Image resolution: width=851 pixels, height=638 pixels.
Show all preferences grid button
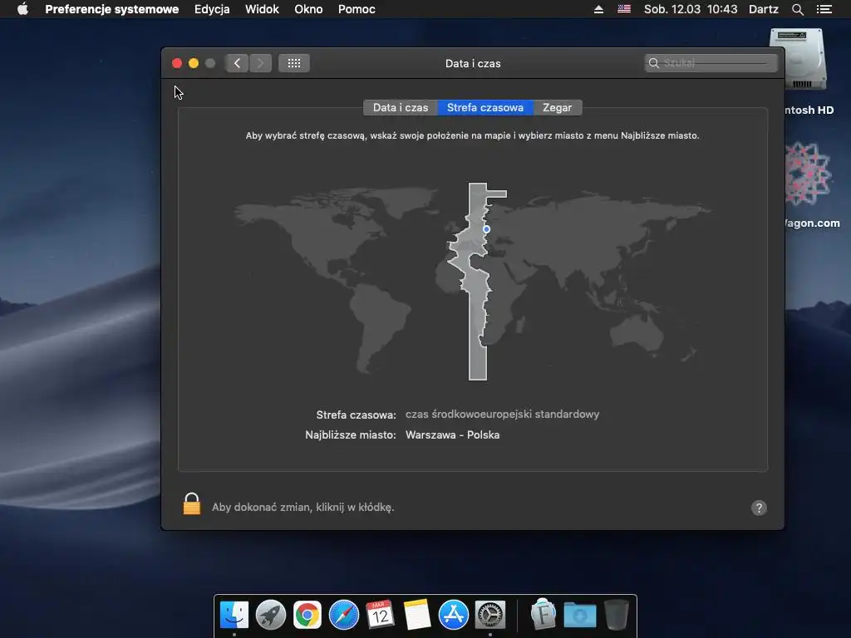coord(294,63)
